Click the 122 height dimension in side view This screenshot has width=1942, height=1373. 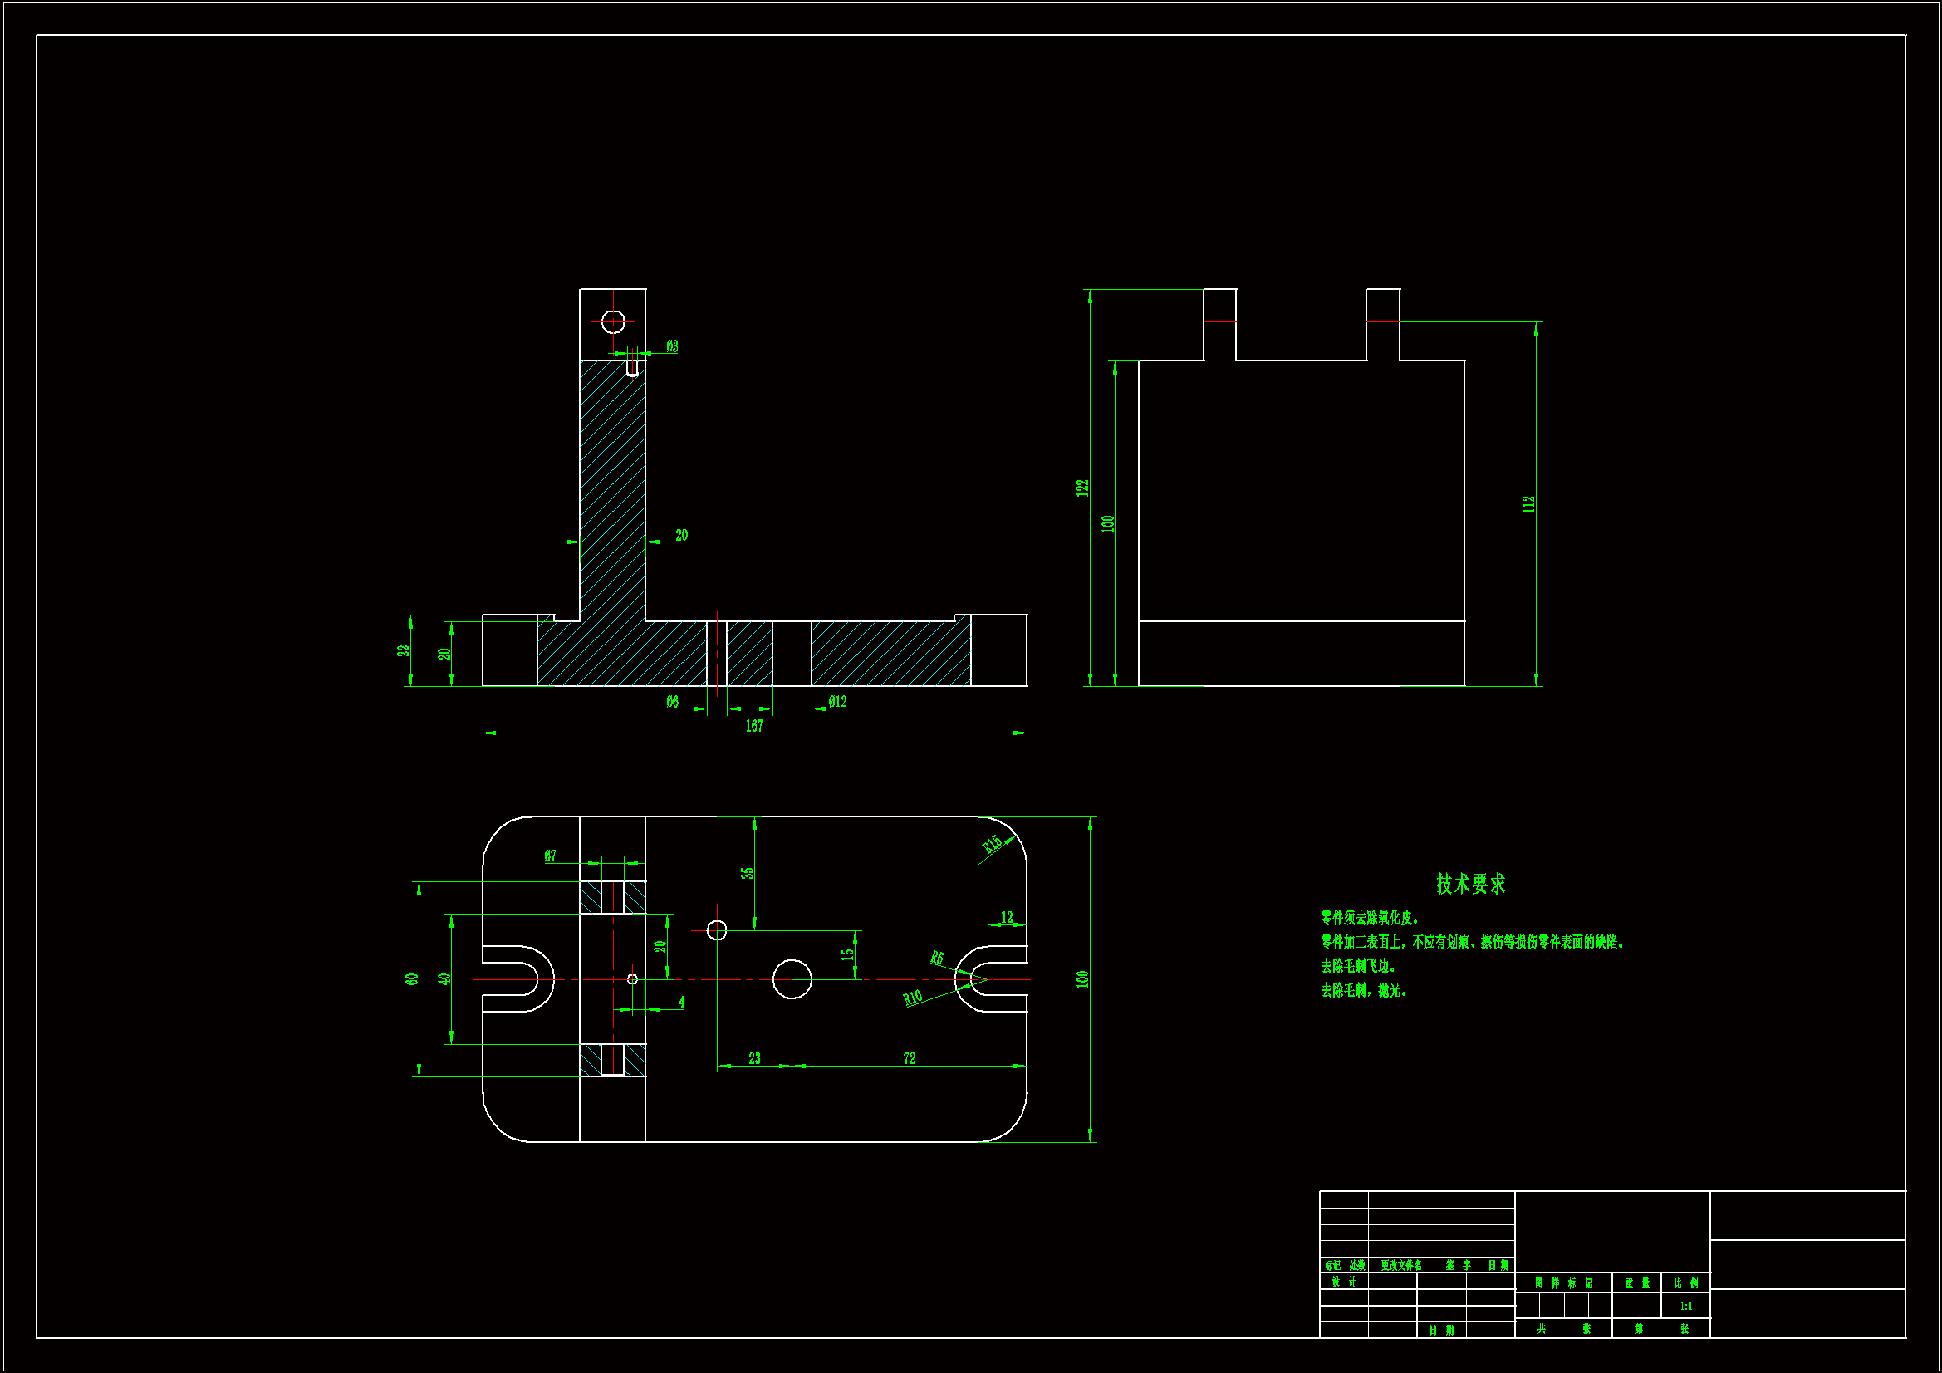[x=1082, y=488]
